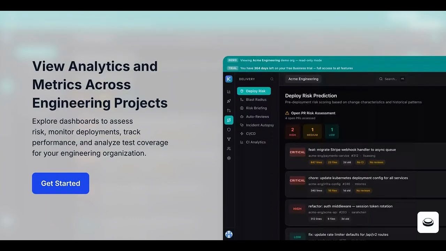Open the rate limiter defaults PR

(366, 234)
